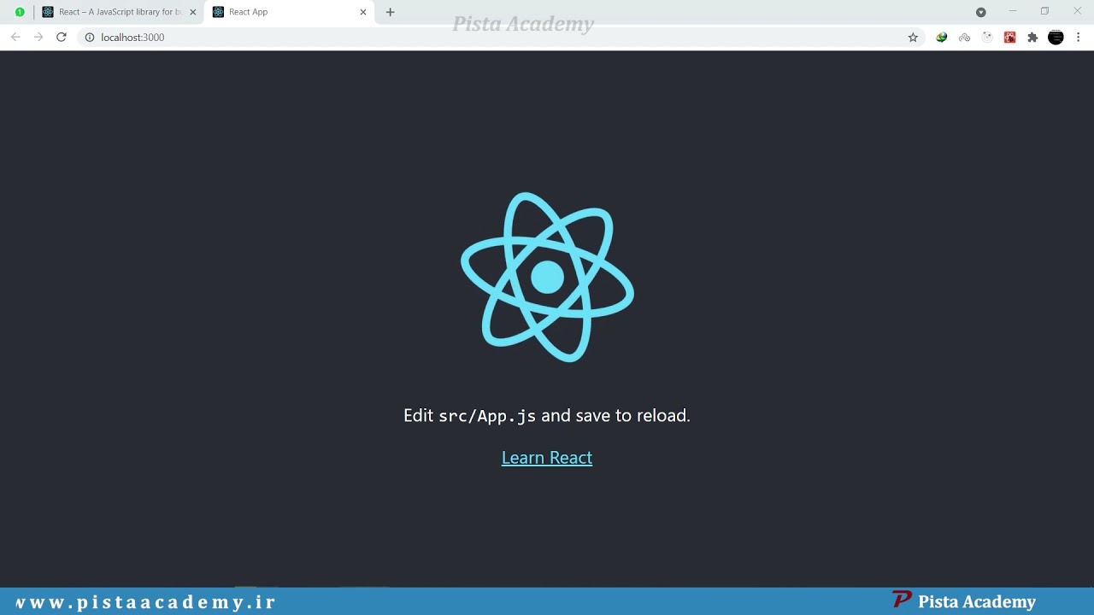Close the Chrome window
Image resolution: width=1094 pixels, height=615 pixels.
tap(1077, 11)
